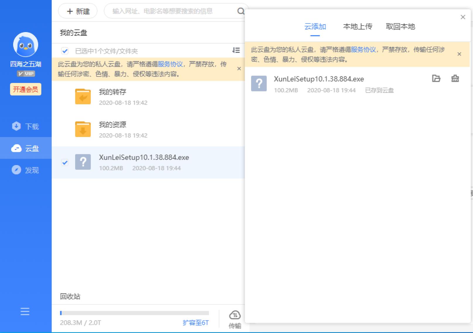Close the cloud add panel

463,17
